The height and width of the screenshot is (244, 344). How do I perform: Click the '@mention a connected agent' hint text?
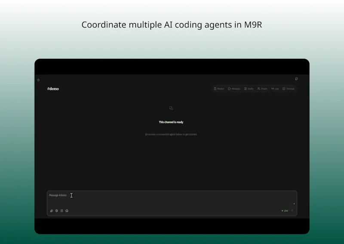(x=171, y=134)
